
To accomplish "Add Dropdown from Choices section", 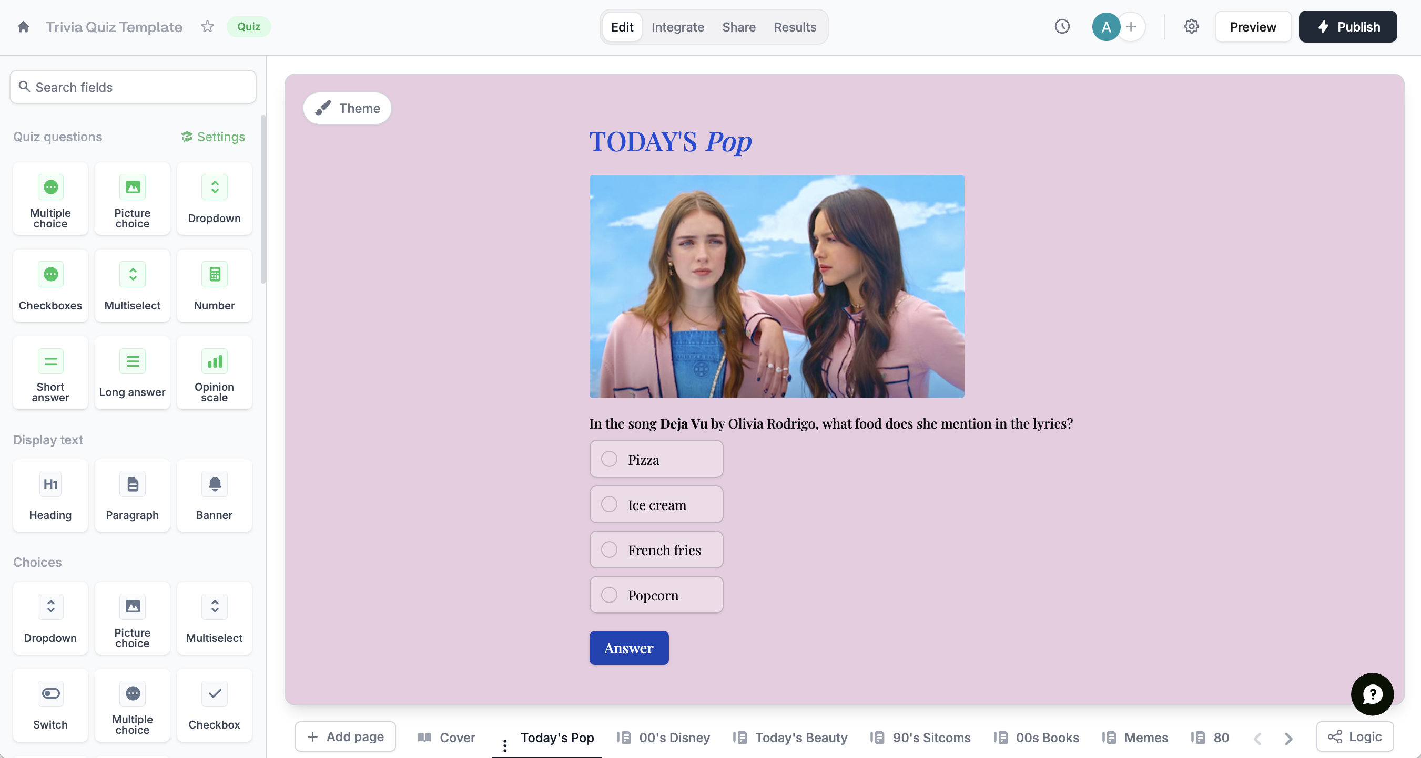I will point(50,619).
